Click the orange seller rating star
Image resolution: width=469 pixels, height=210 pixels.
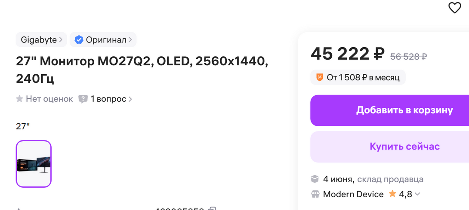pyautogui.click(x=392, y=194)
